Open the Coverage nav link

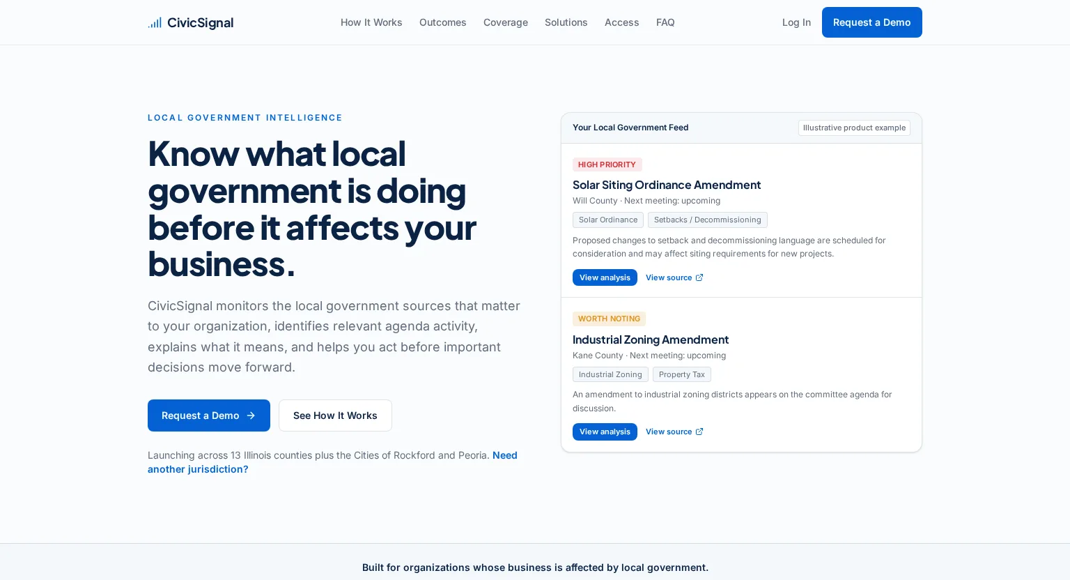pos(506,22)
